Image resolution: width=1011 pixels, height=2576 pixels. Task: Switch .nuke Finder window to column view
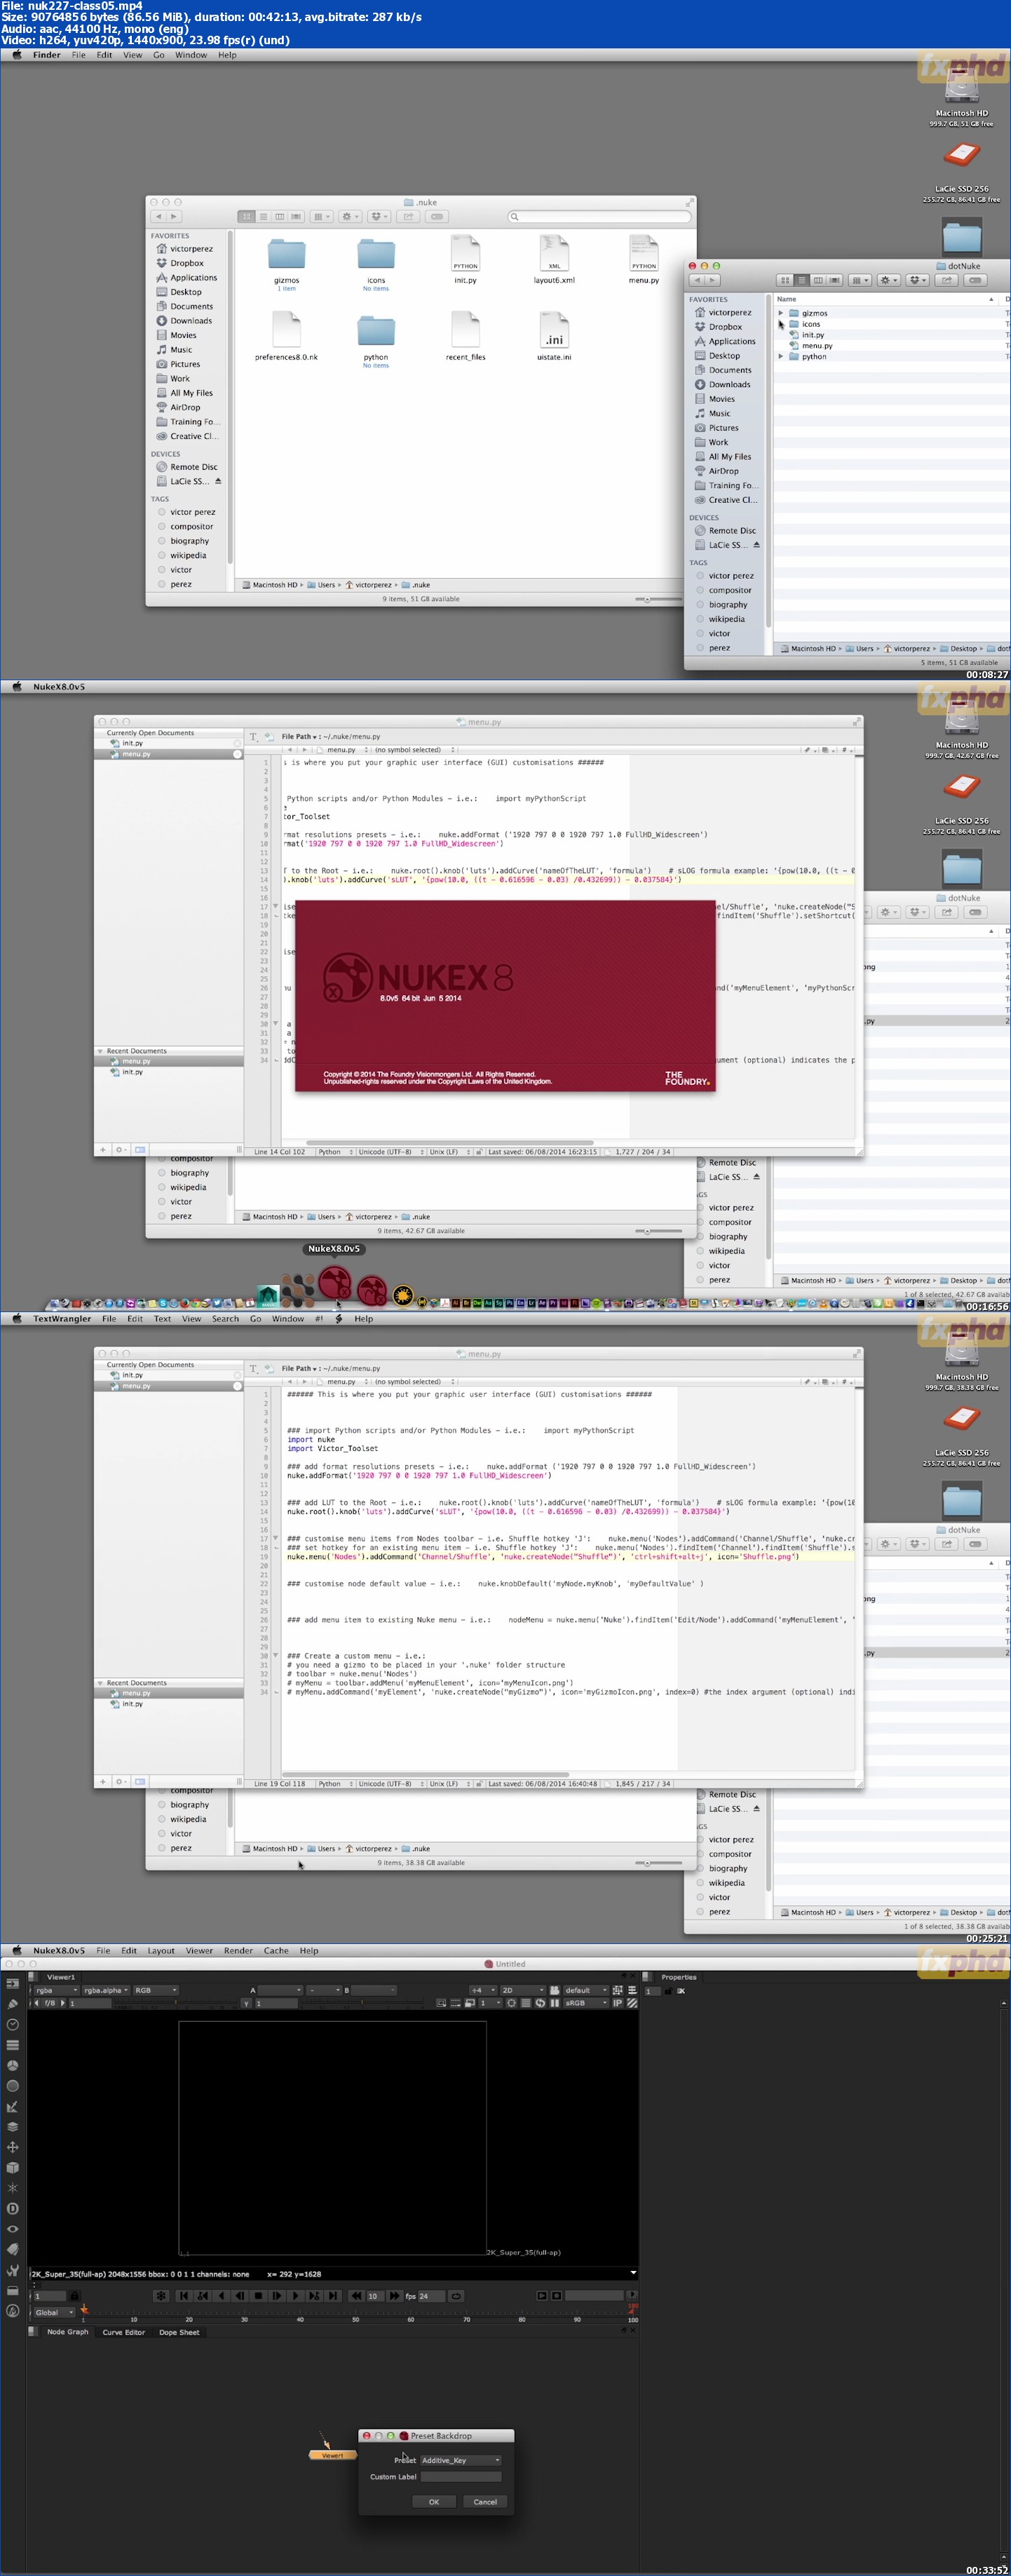tap(279, 216)
